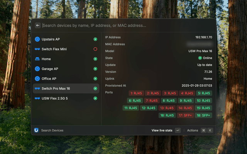Click the UniFi logo in the footer
The width and height of the screenshot is (247, 154).
37,130
